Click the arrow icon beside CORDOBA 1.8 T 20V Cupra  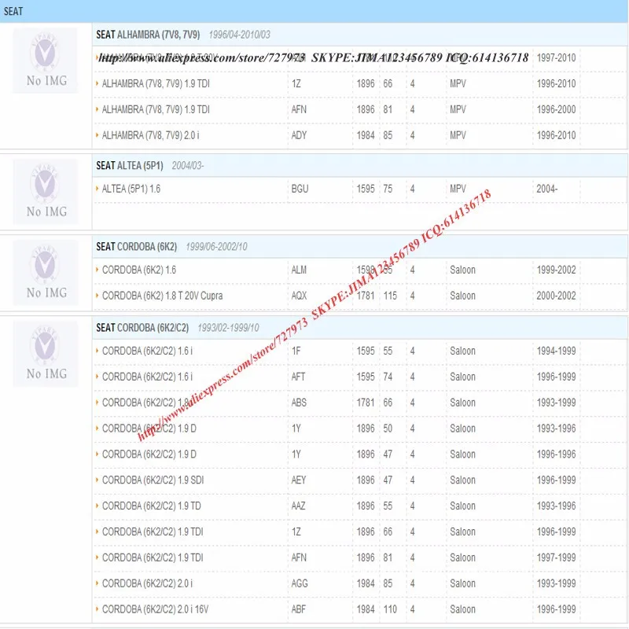pos(97,296)
